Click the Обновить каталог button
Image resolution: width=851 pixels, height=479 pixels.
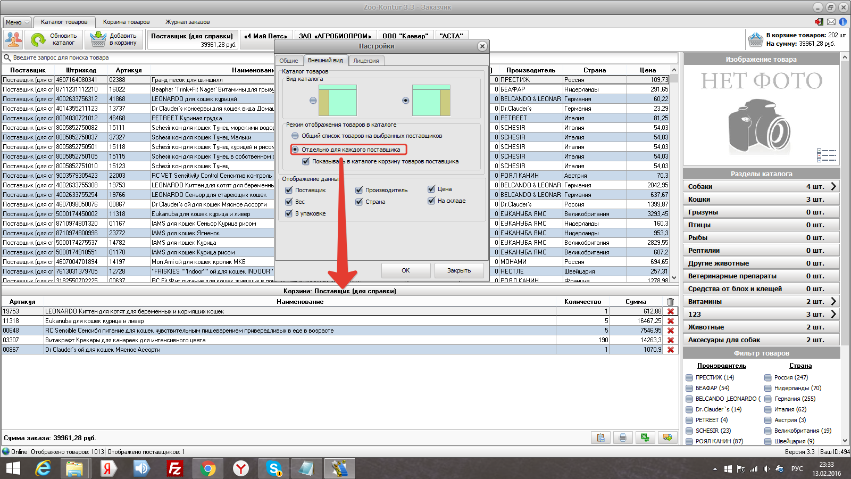(54, 39)
